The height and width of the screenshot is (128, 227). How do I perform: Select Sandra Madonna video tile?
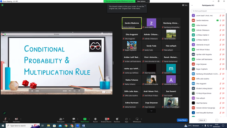[x=132, y=23]
